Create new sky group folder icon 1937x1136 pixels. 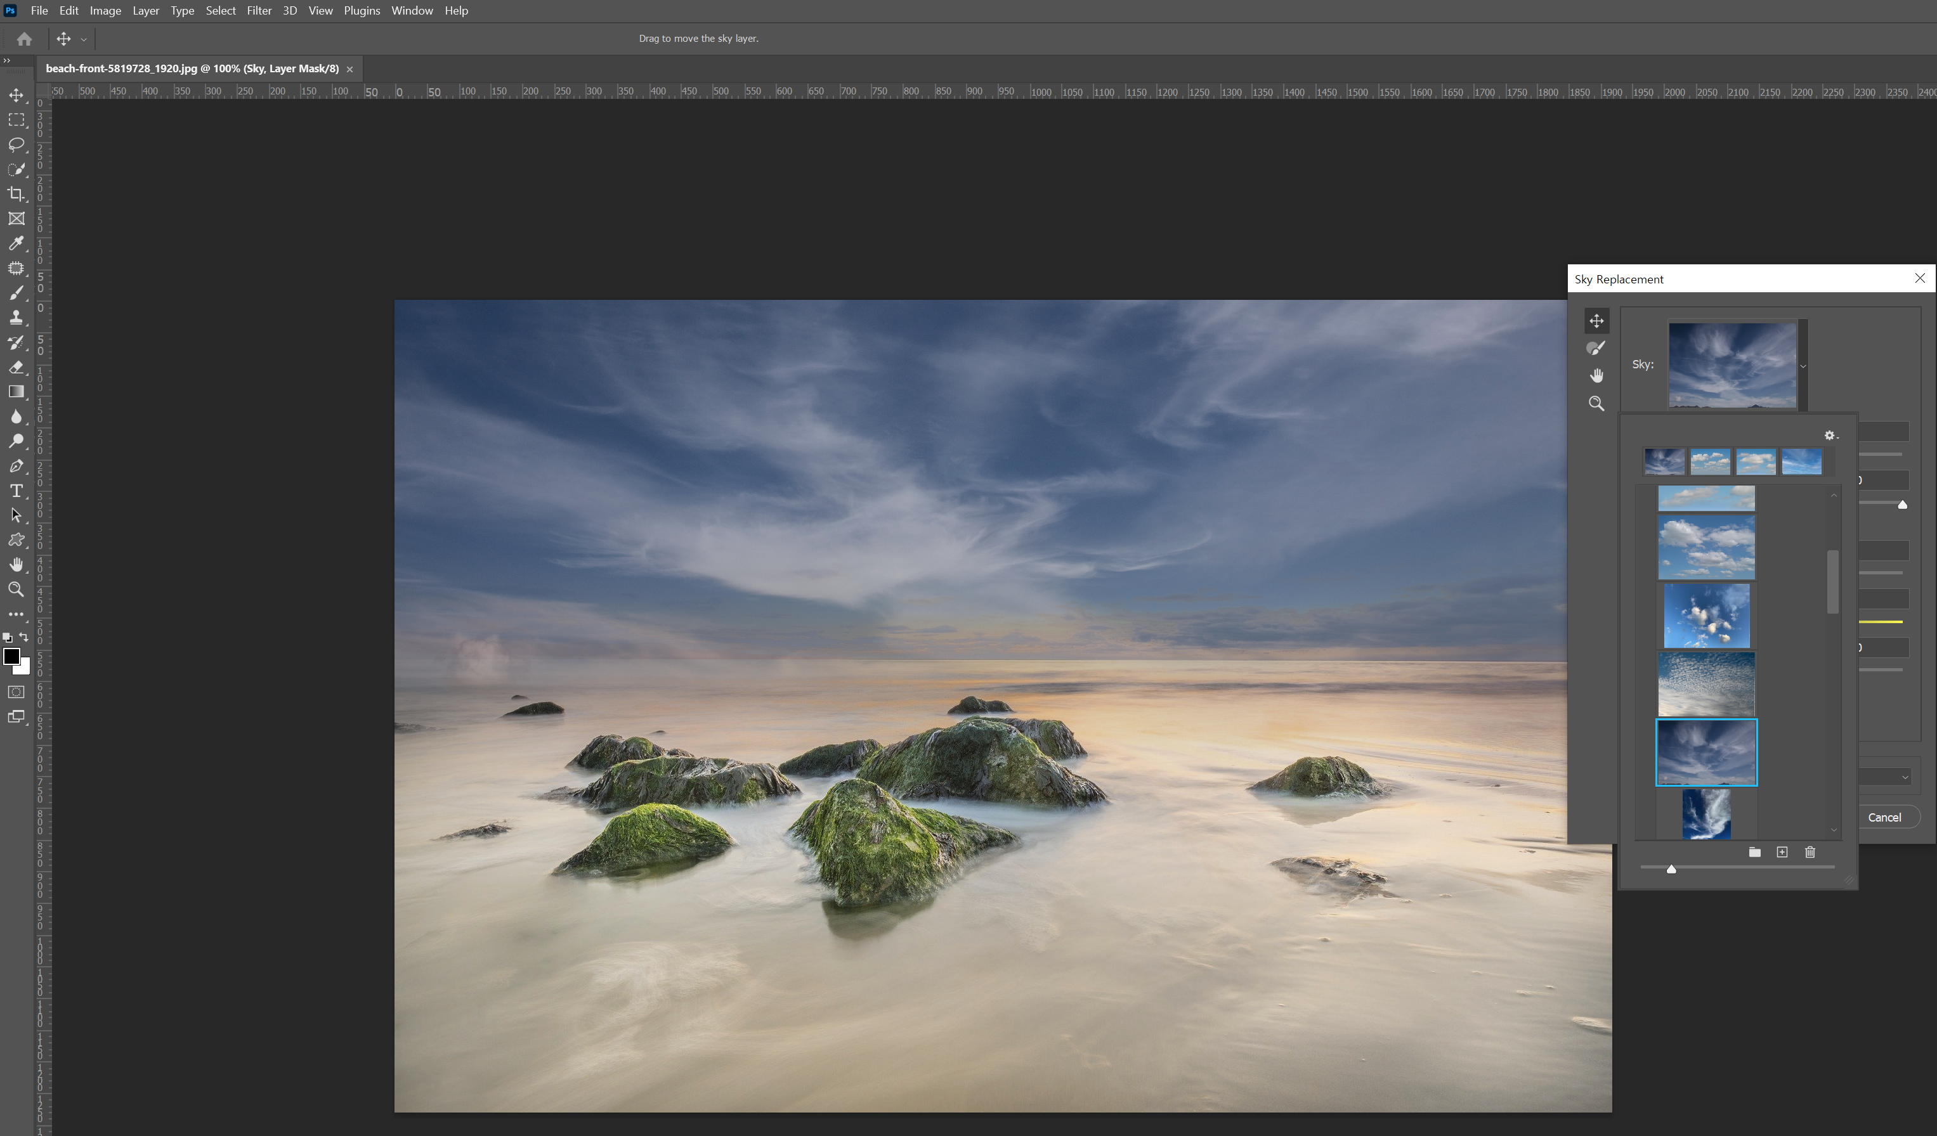(x=1754, y=852)
